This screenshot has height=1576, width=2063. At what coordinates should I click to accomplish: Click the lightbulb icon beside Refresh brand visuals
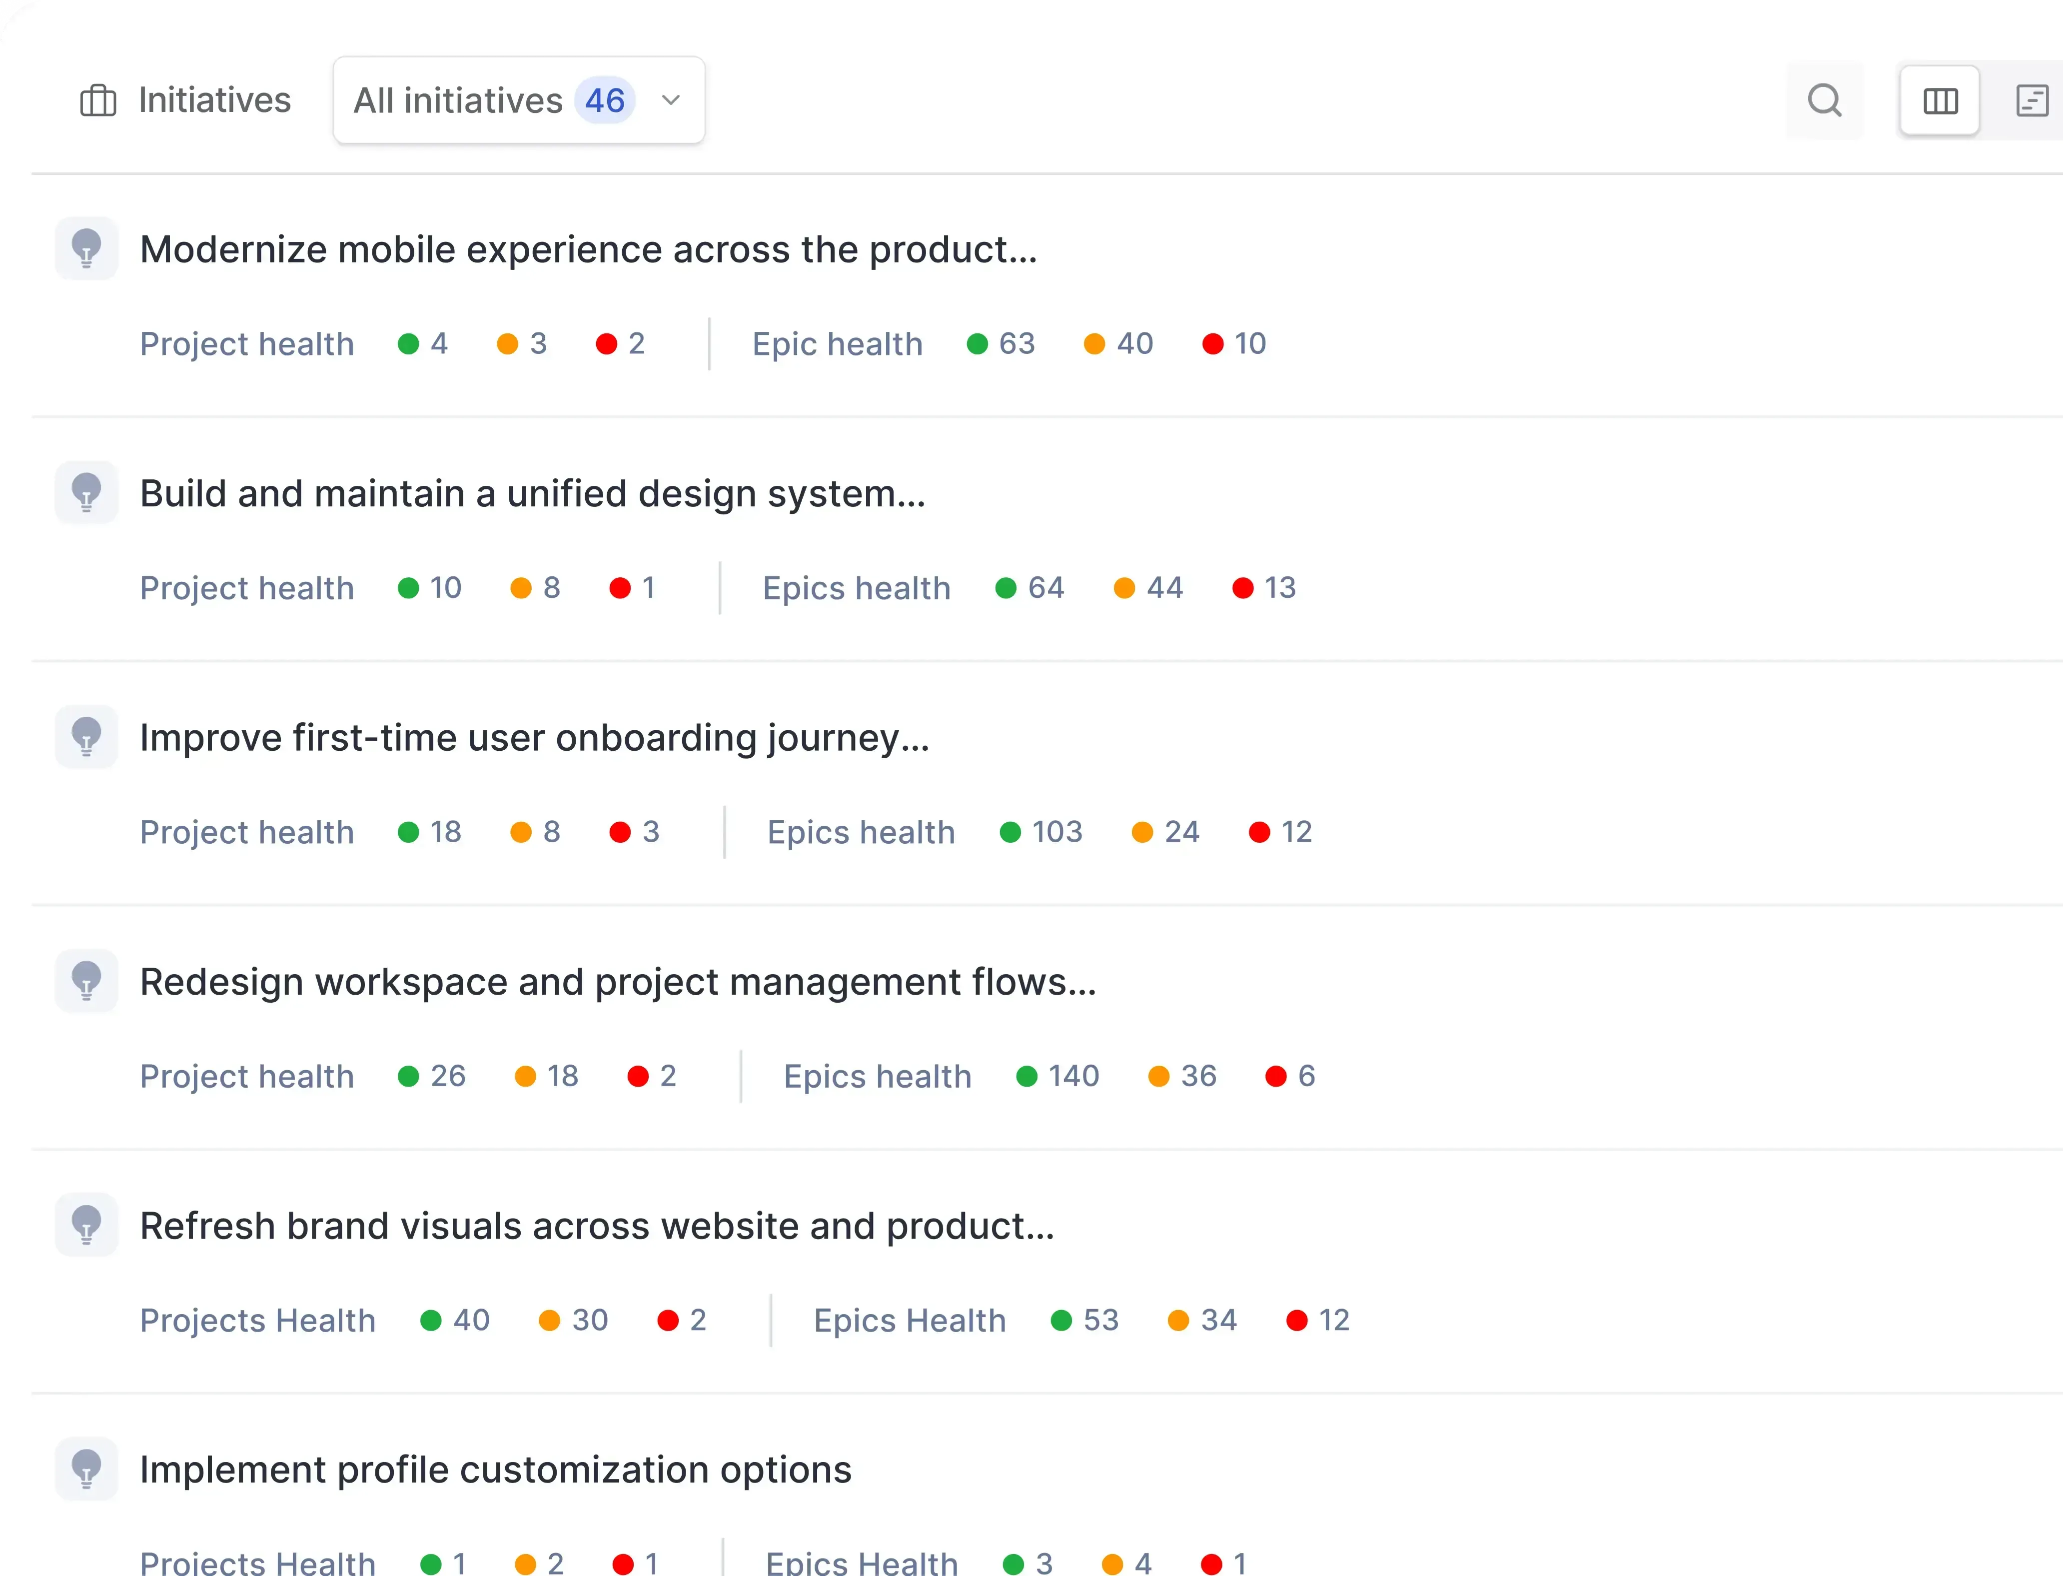coord(85,1224)
